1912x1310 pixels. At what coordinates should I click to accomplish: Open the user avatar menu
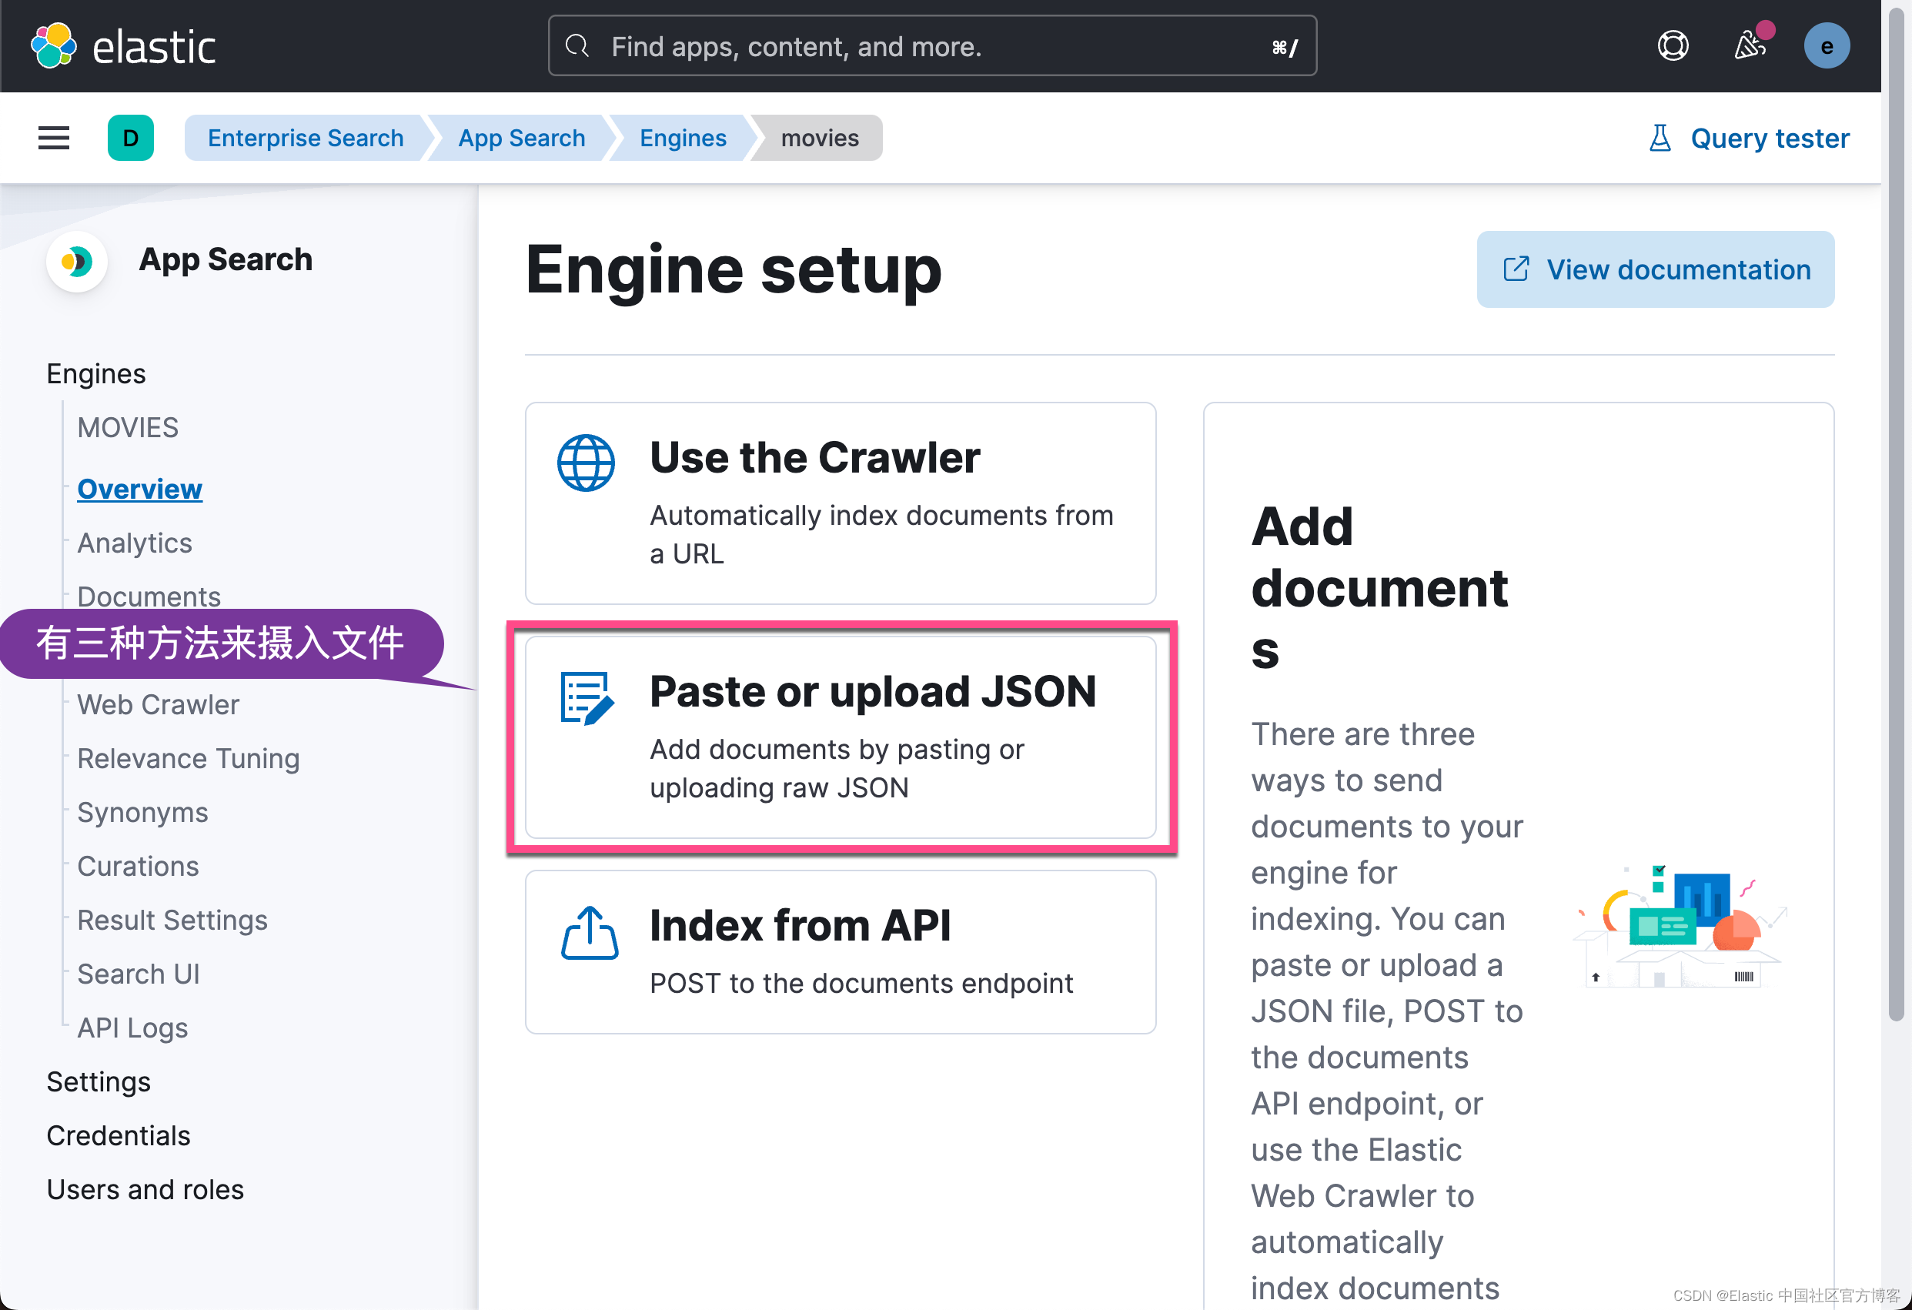[1827, 46]
